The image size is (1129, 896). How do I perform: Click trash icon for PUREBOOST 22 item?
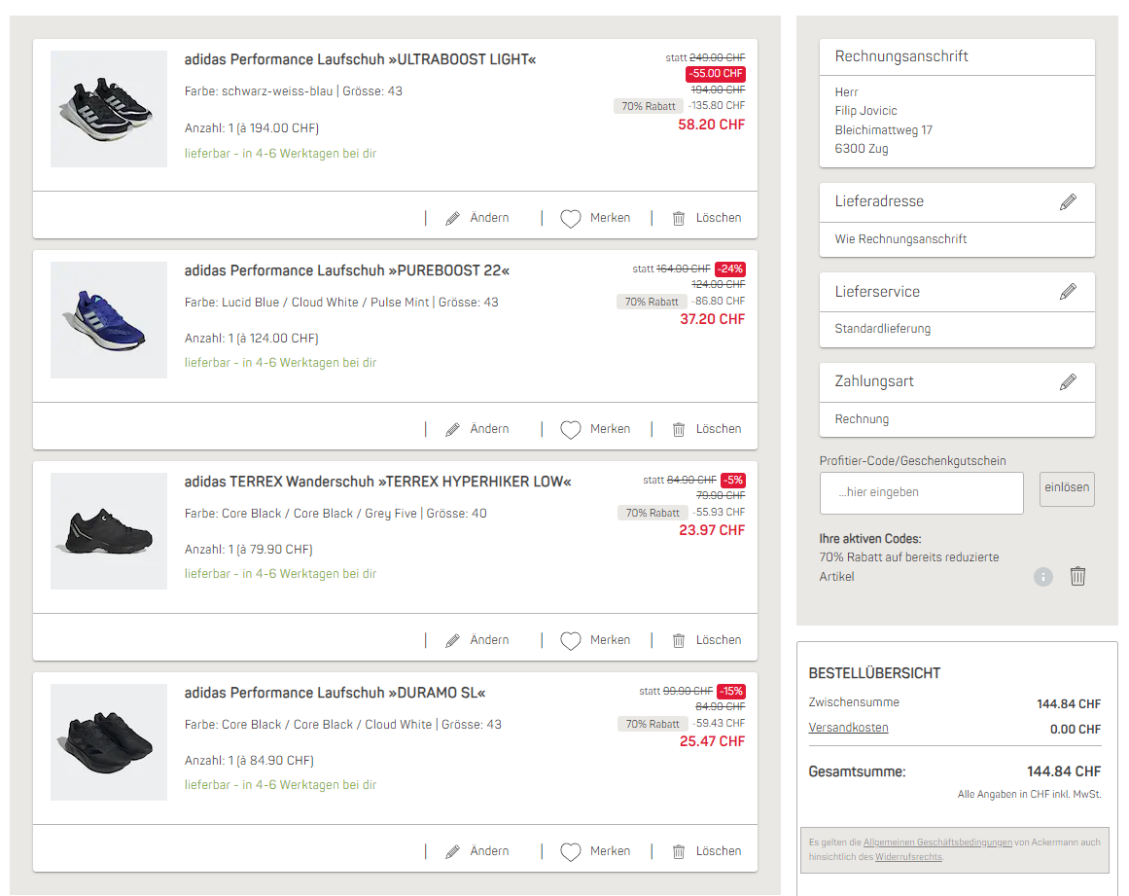click(x=679, y=430)
